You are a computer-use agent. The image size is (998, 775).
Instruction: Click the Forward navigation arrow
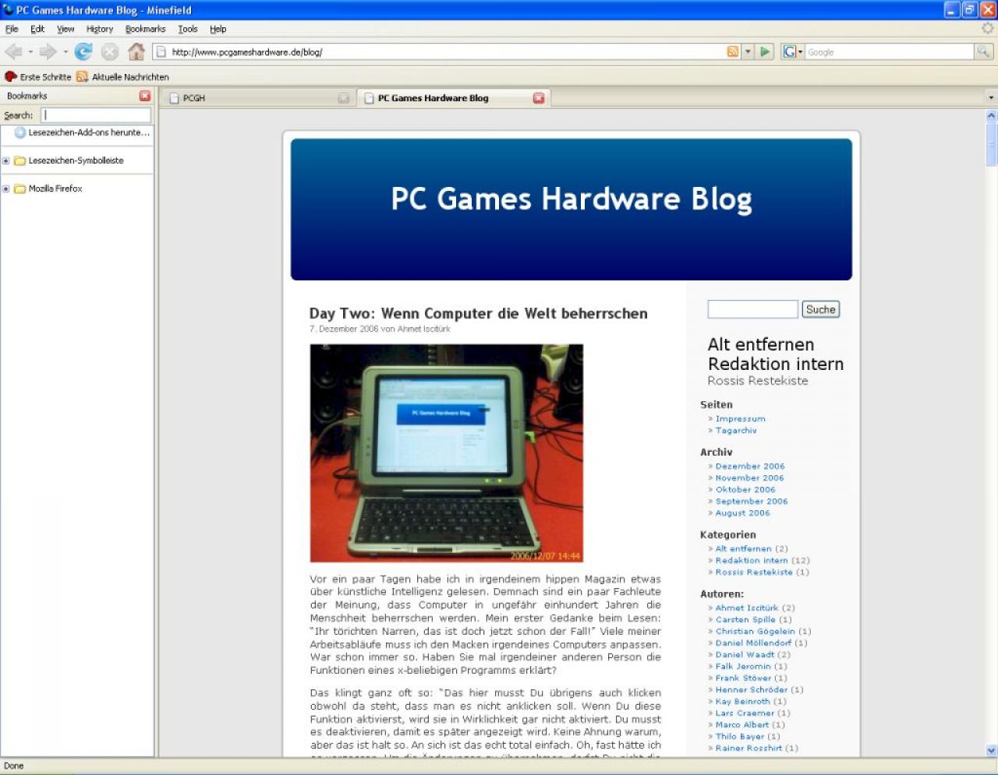pos(48,52)
